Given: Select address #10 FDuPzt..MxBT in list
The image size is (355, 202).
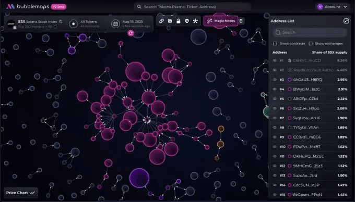Looking at the screenshot, I should 310,147.
